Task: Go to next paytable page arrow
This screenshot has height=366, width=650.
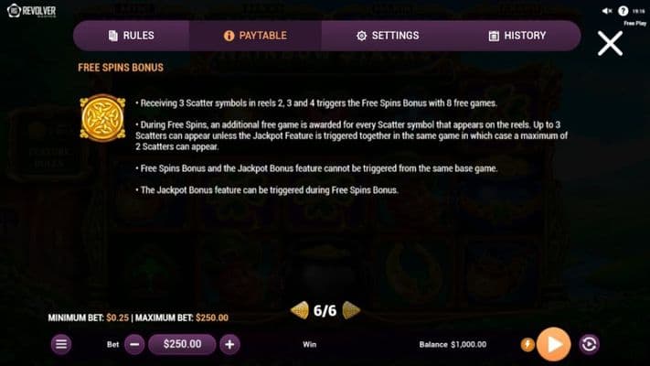Action: (x=351, y=310)
